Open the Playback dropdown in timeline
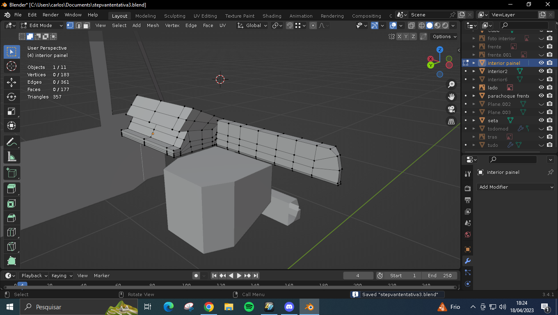Viewport: 558px width, 315px height. point(34,276)
